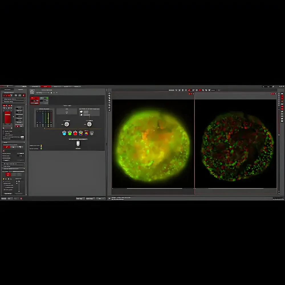Screen dimensions: 285x285
Task: Select the grey-green second sequence tile
Action: click(44, 101)
